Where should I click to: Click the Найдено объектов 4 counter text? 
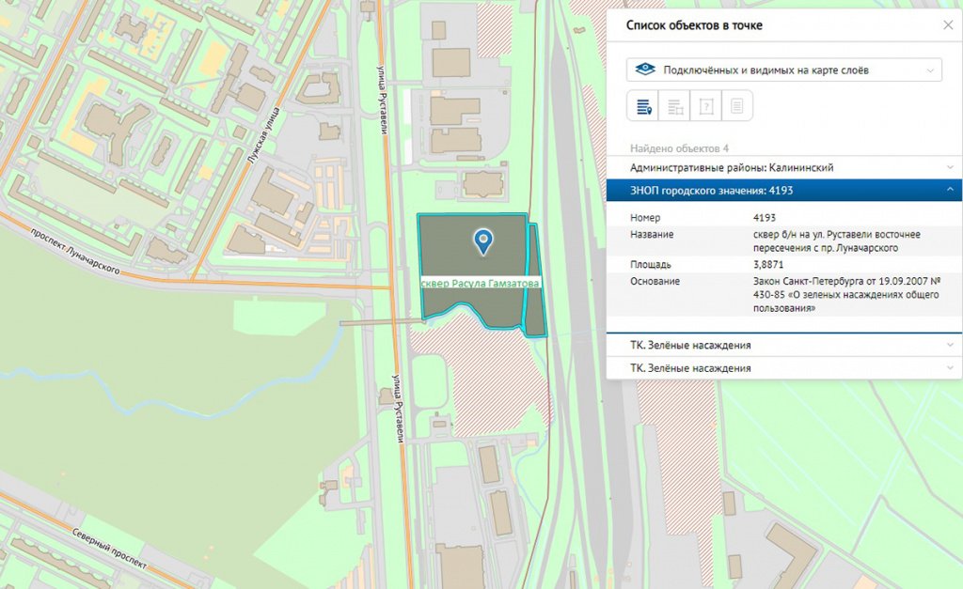pyautogui.click(x=679, y=148)
